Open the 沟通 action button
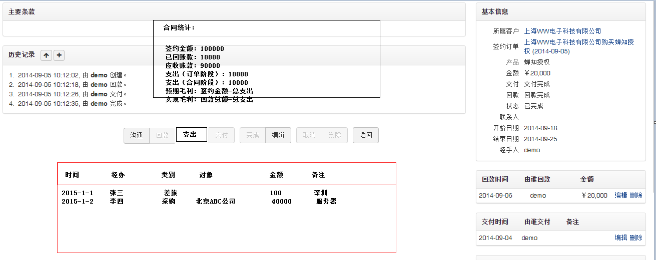 137,135
